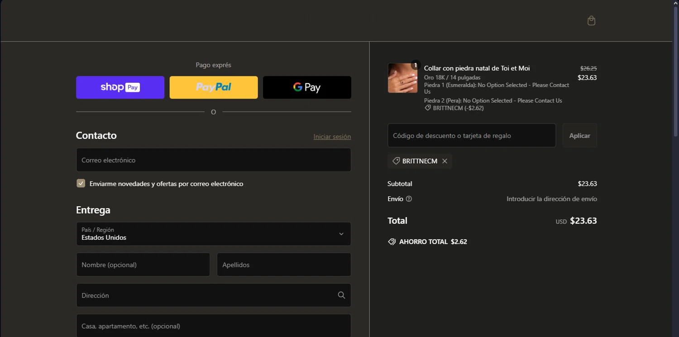Click the collar product thumbnail
Image resolution: width=679 pixels, height=337 pixels.
pyautogui.click(x=402, y=78)
